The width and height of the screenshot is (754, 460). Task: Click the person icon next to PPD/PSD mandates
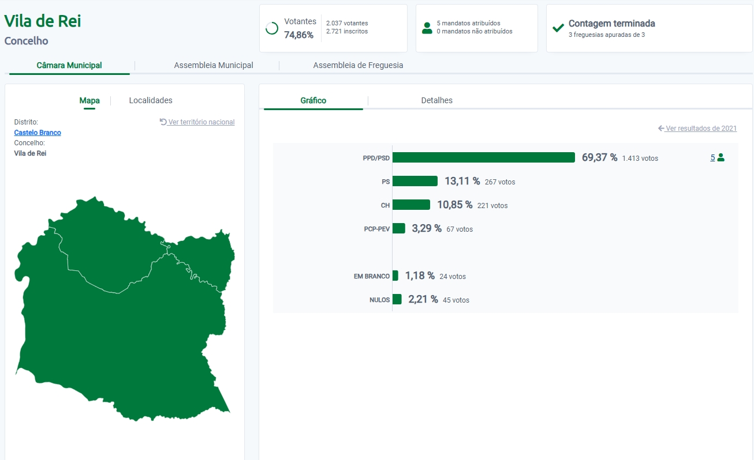(x=721, y=157)
